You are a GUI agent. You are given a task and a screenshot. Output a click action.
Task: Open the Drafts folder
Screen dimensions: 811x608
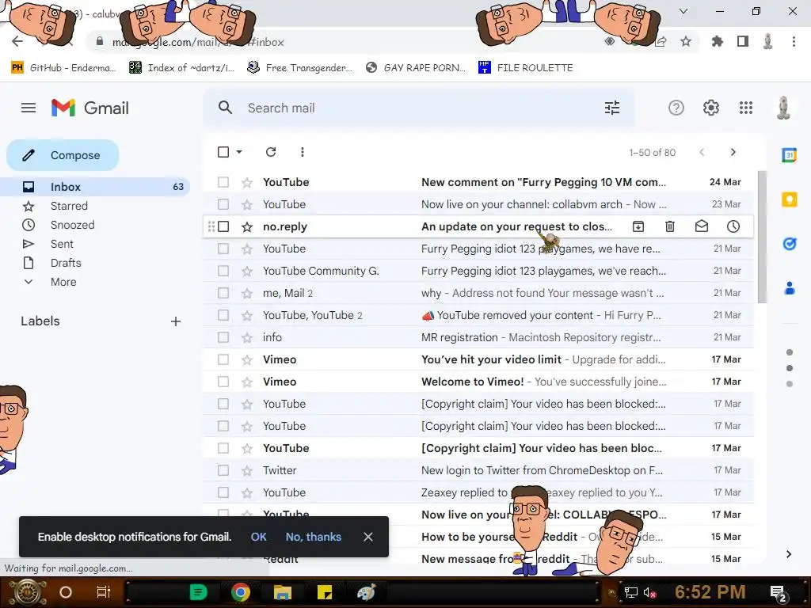click(66, 263)
